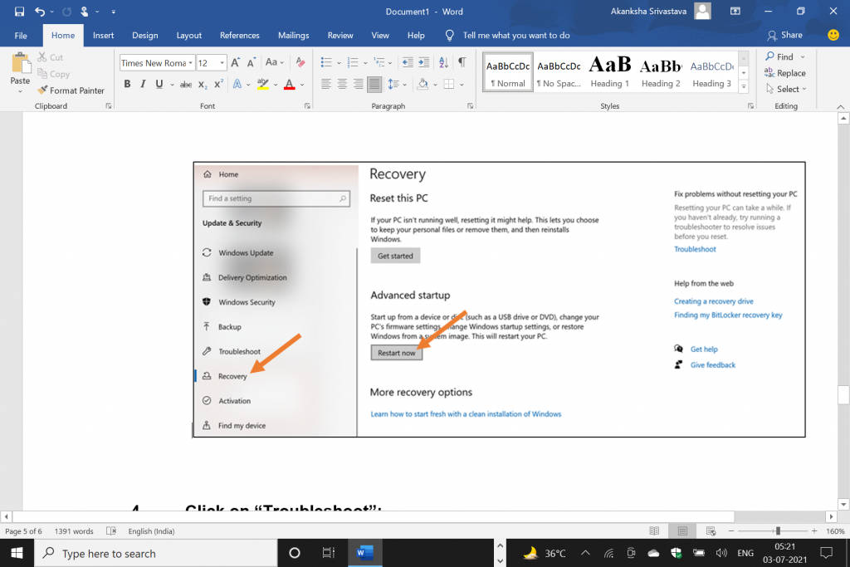Click the Format Painter brush icon

coord(42,90)
